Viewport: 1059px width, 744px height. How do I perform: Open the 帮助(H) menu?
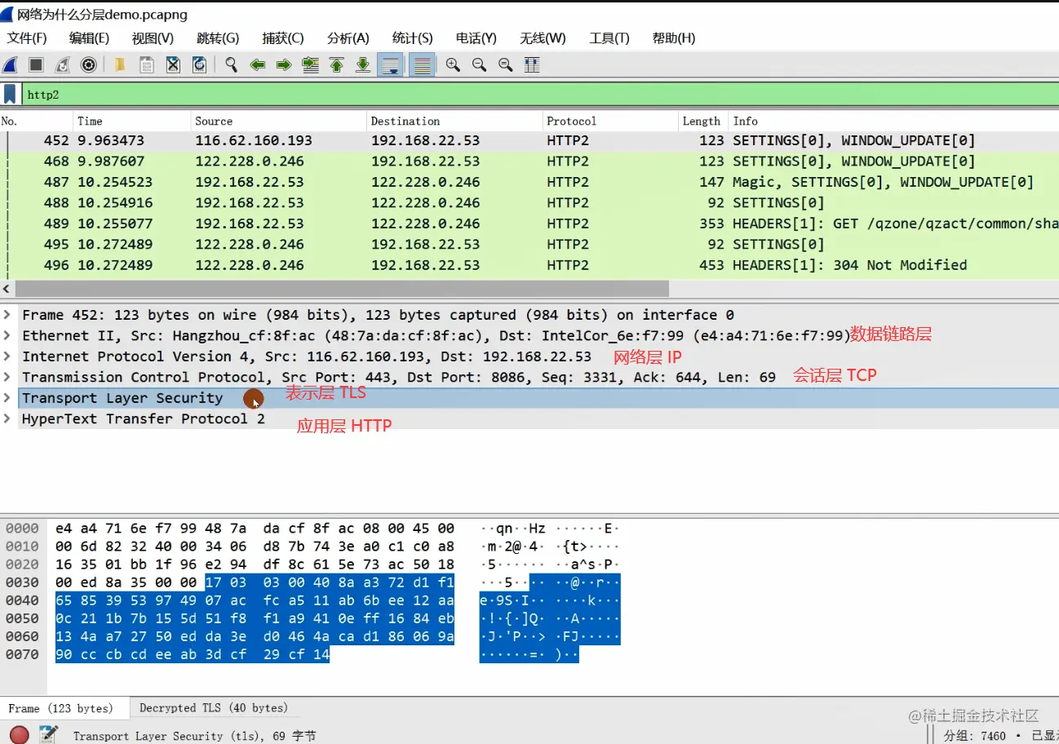pyautogui.click(x=674, y=38)
